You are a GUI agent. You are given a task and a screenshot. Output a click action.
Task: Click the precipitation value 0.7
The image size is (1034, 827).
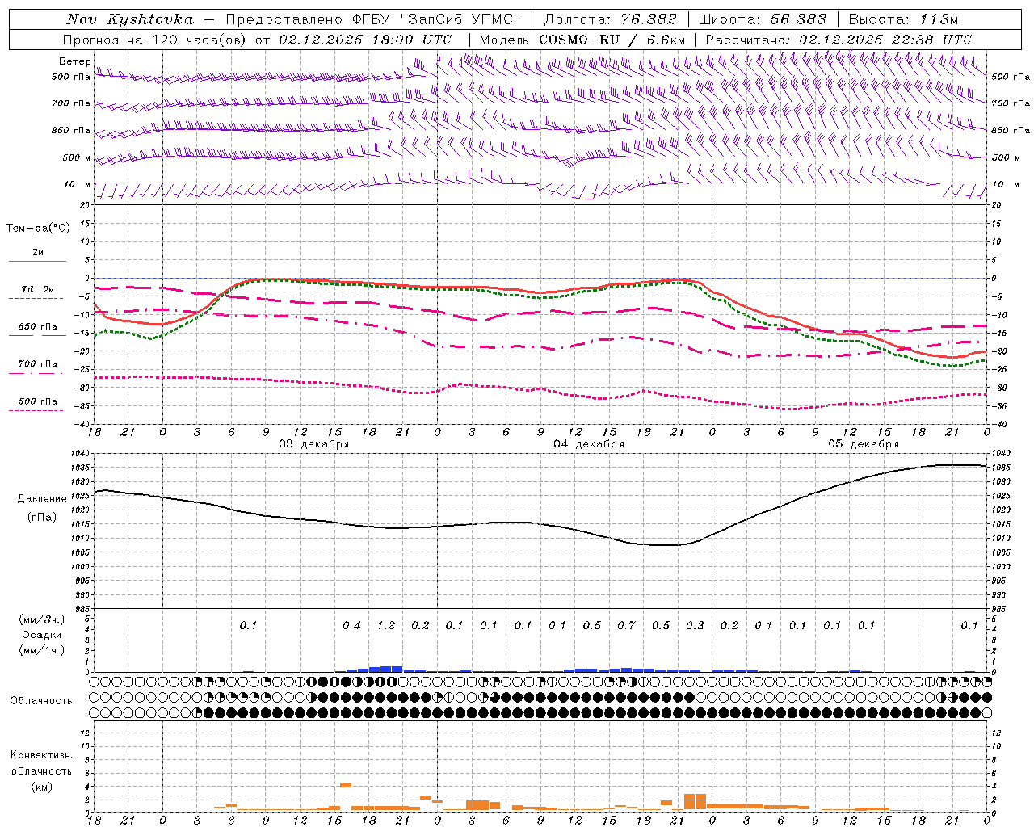click(x=626, y=626)
